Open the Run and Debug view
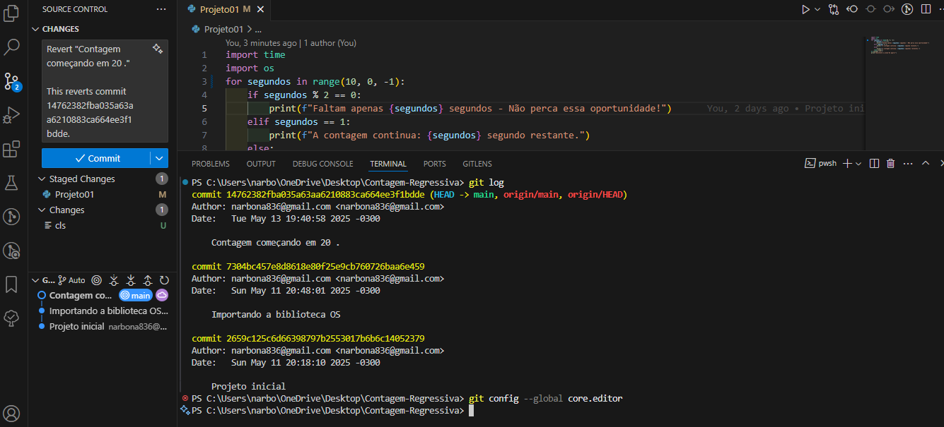The image size is (944, 427). tap(11, 115)
